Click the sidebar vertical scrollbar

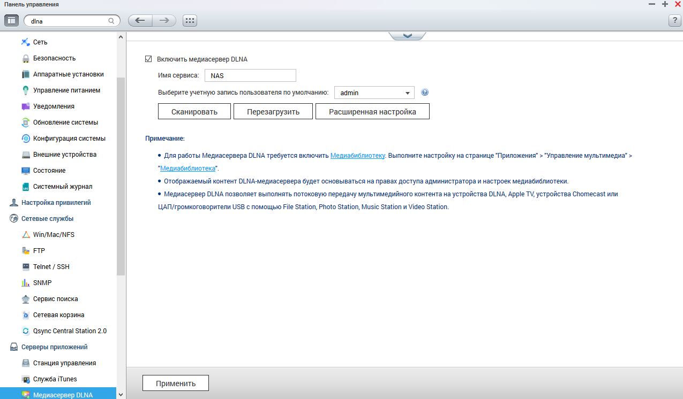121,177
